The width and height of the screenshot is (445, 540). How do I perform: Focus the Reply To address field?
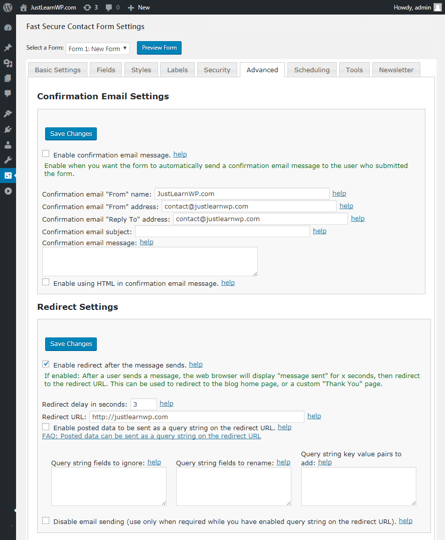260,219
